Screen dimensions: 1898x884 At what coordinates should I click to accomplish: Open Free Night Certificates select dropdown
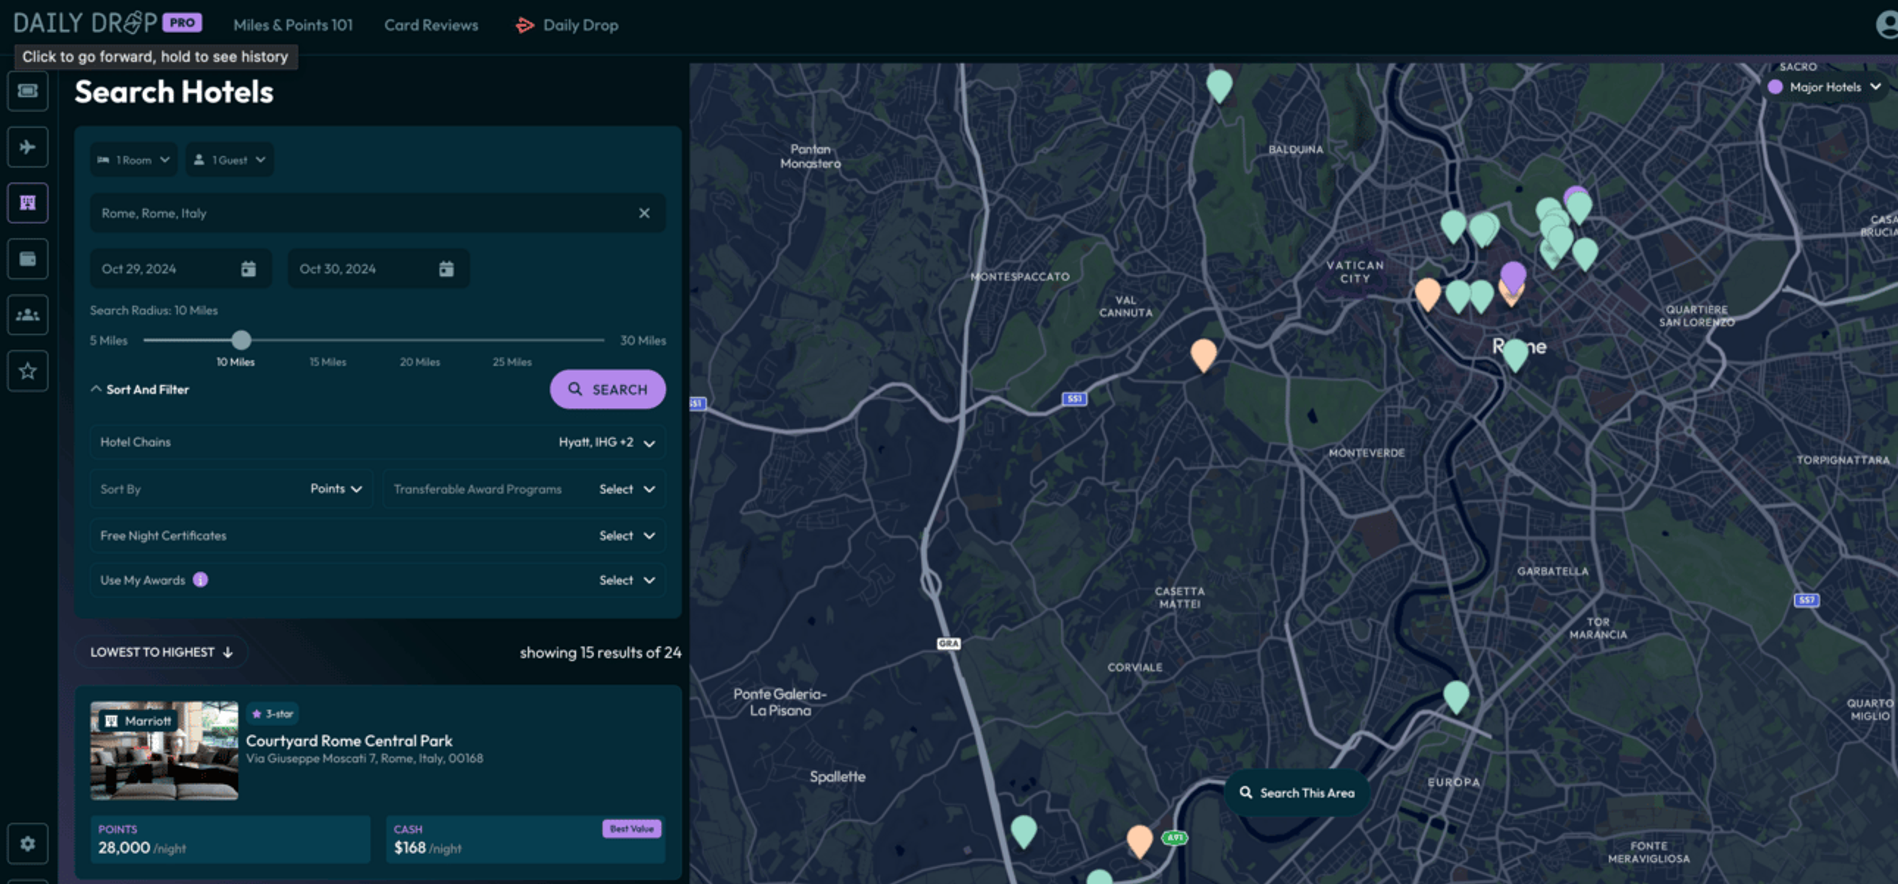377,536
